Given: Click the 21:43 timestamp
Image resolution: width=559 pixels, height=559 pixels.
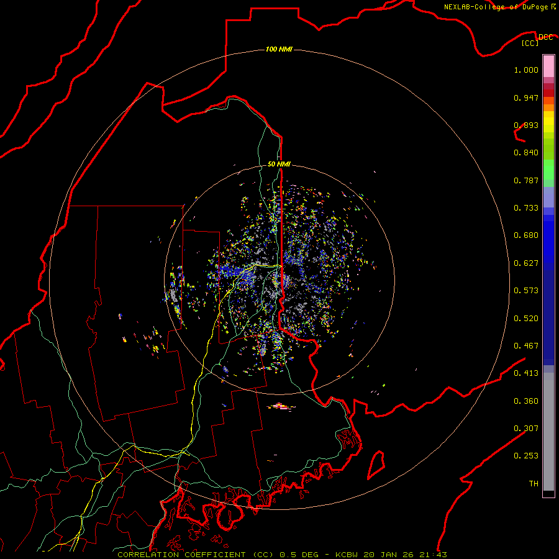Looking at the screenshot, I should pyautogui.click(x=433, y=555).
